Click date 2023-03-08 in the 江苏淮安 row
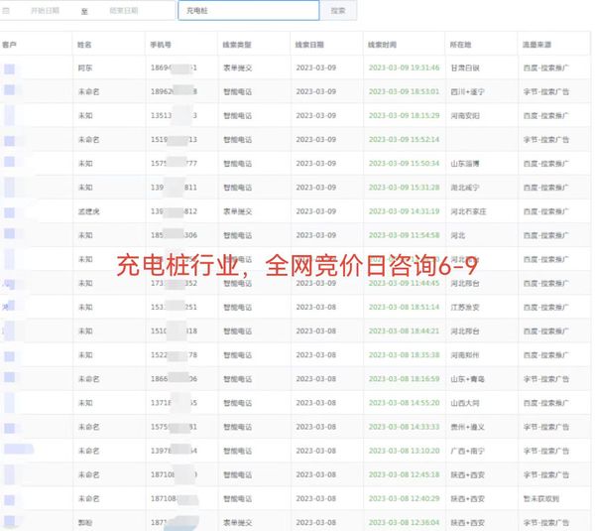 click(x=316, y=308)
